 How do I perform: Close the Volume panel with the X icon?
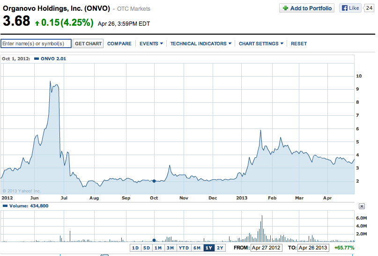point(362,206)
